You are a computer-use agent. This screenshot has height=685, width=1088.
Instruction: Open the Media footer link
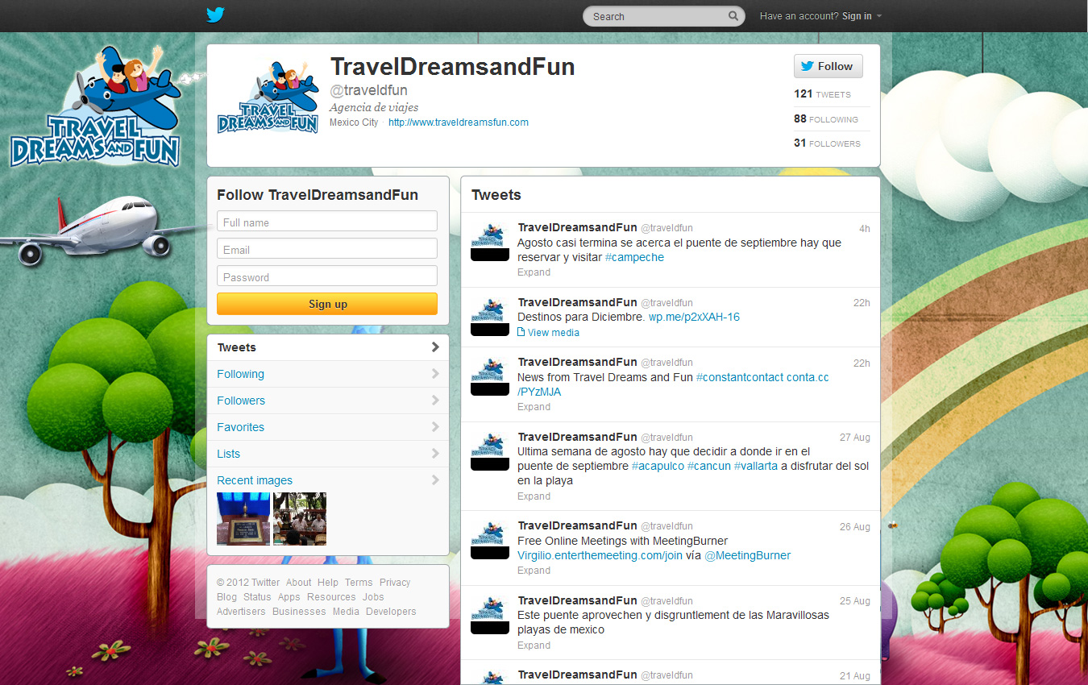tap(346, 612)
